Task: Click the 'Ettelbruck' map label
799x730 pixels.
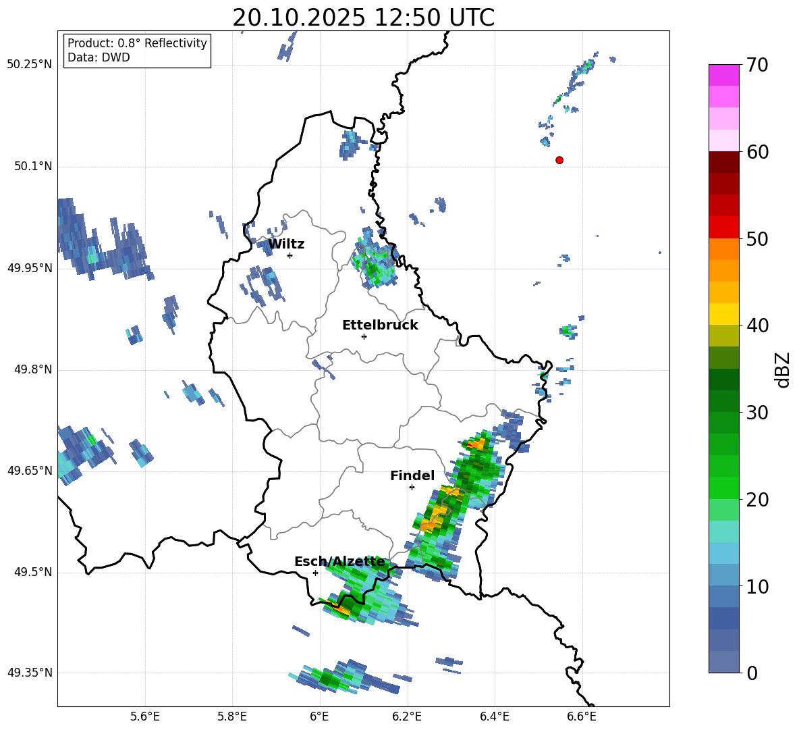Action: 380,325
